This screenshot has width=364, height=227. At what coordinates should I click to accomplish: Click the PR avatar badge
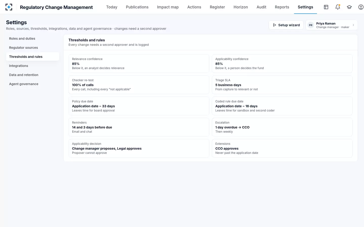click(311, 25)
